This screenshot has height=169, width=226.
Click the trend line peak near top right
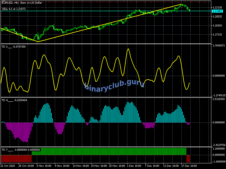(x=181, y=4)
